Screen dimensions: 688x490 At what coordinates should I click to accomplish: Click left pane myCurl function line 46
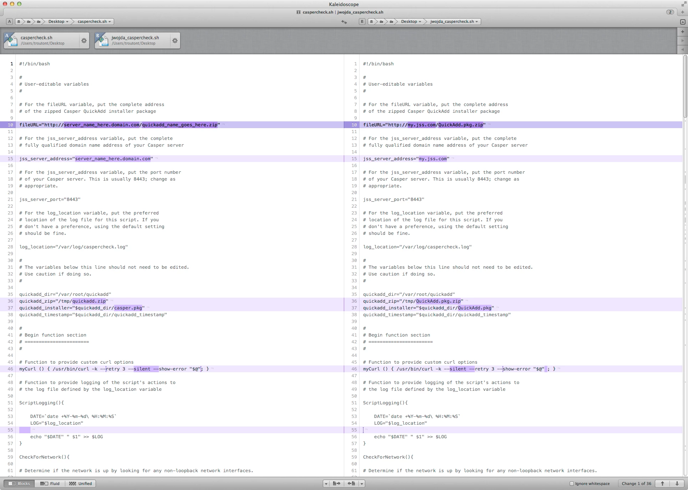pyautogui.click(x=114, y=369)
